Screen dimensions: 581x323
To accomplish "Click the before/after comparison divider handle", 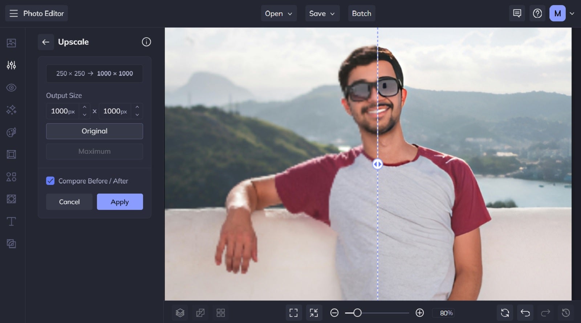I will pyautogui.click(x=378, y=164).
